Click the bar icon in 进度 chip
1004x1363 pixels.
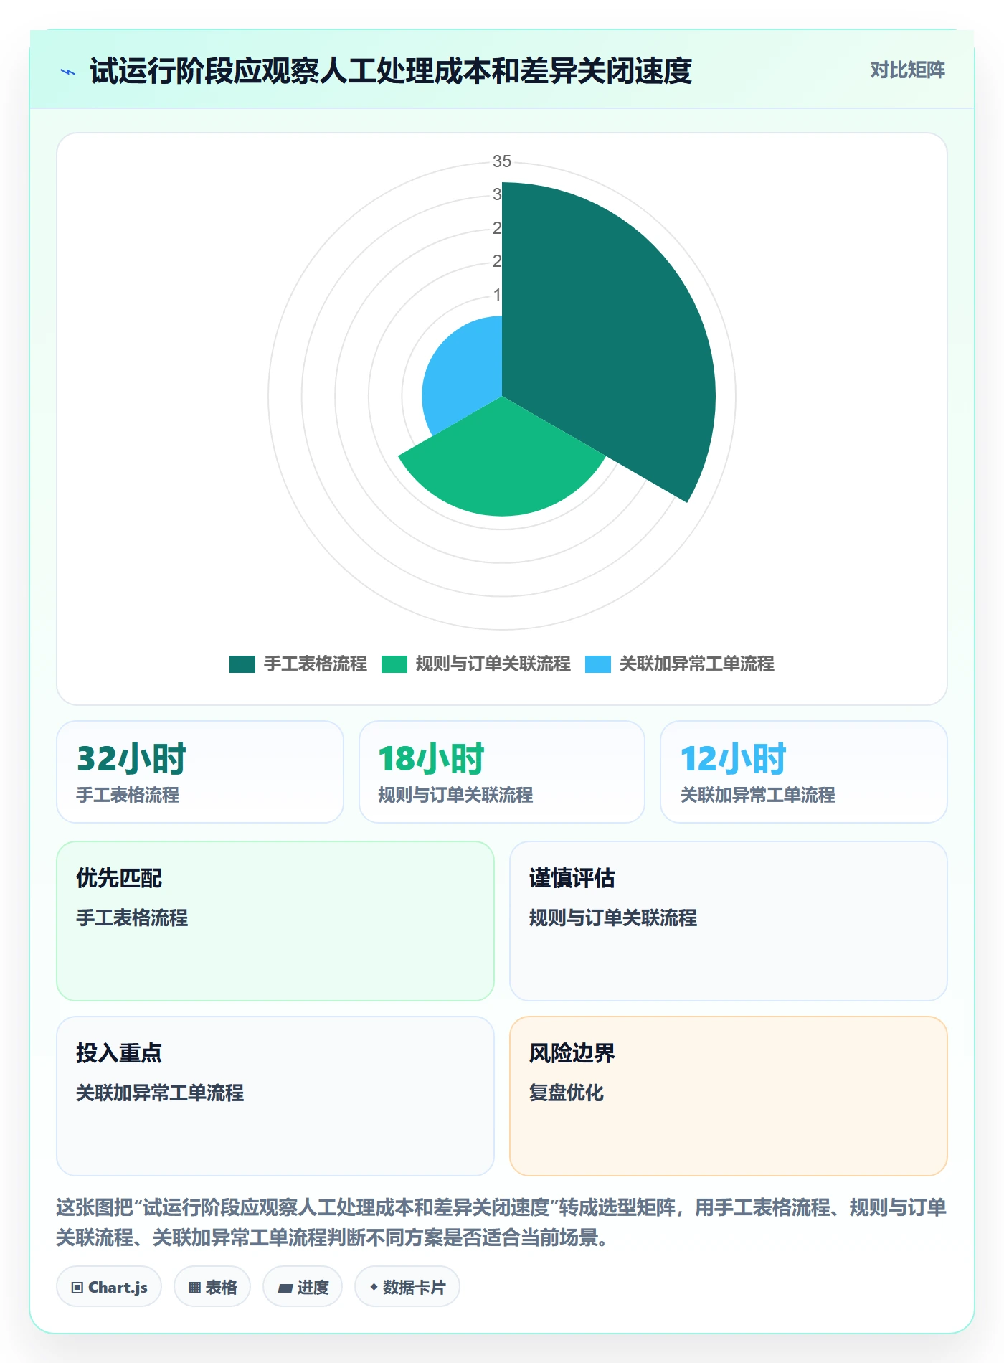pos(285,1288)
